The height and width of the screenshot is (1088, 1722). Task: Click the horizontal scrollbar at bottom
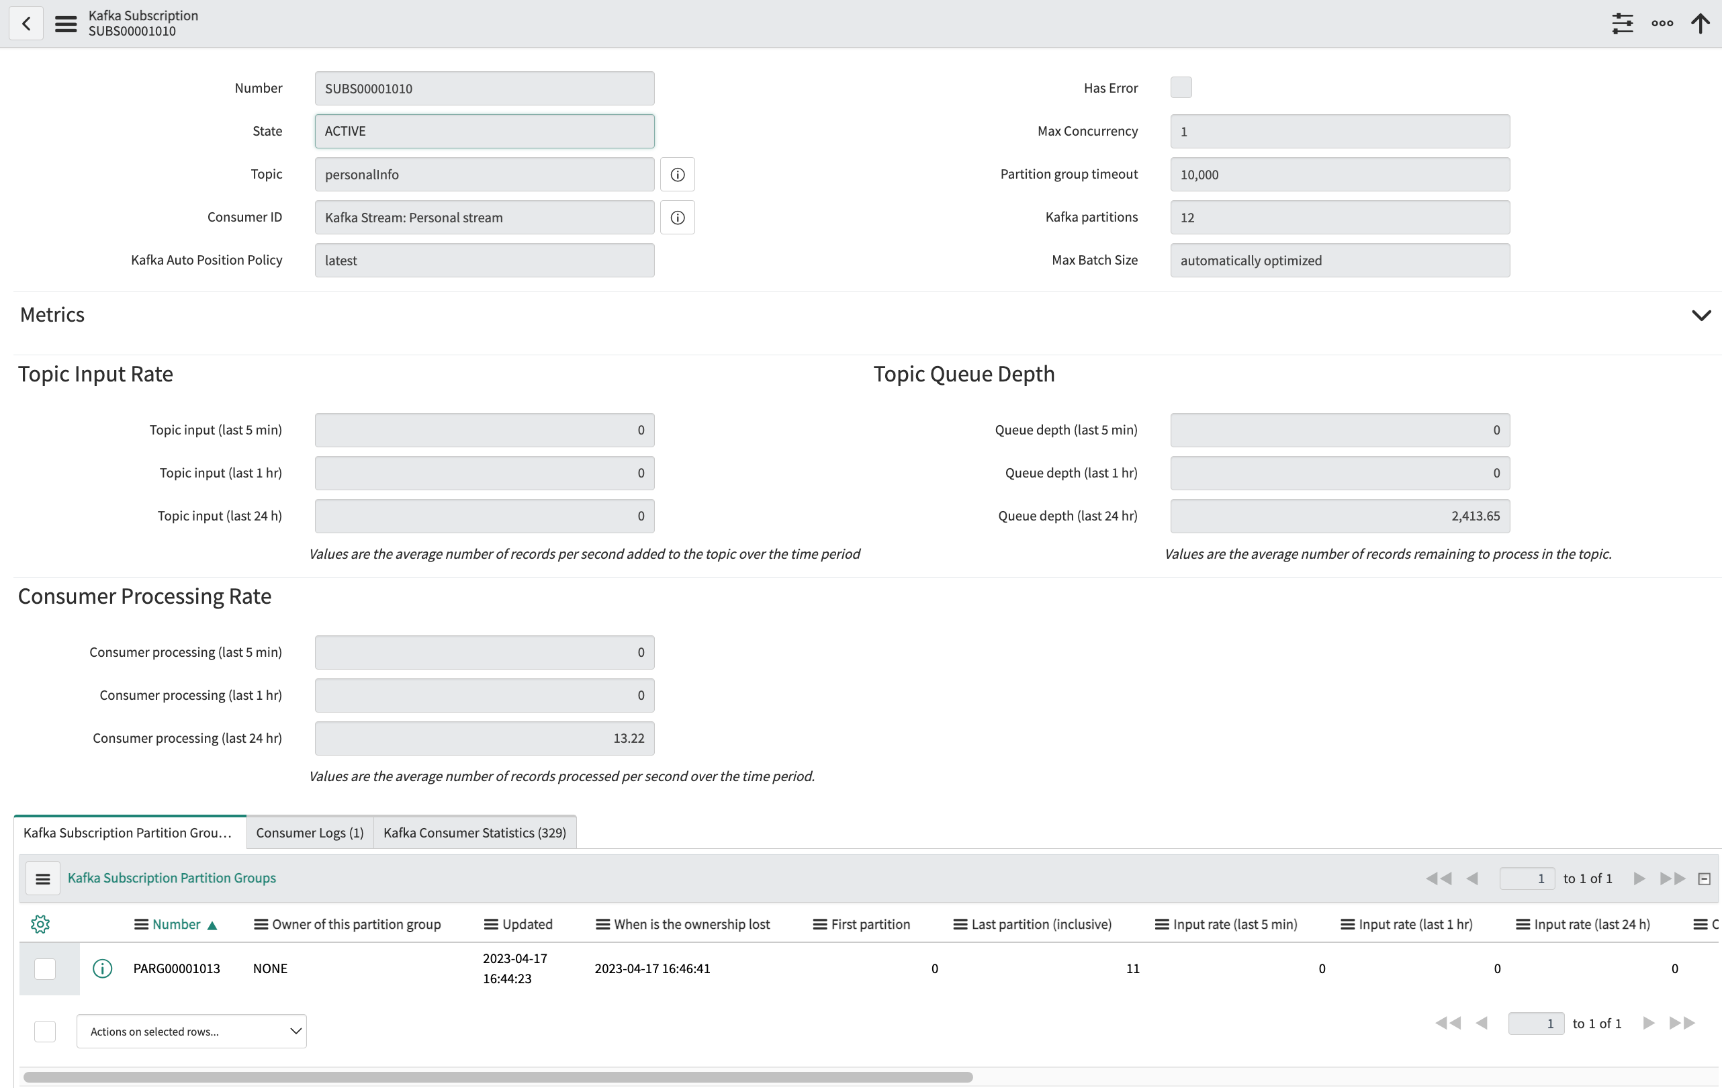click(498, 1077)
